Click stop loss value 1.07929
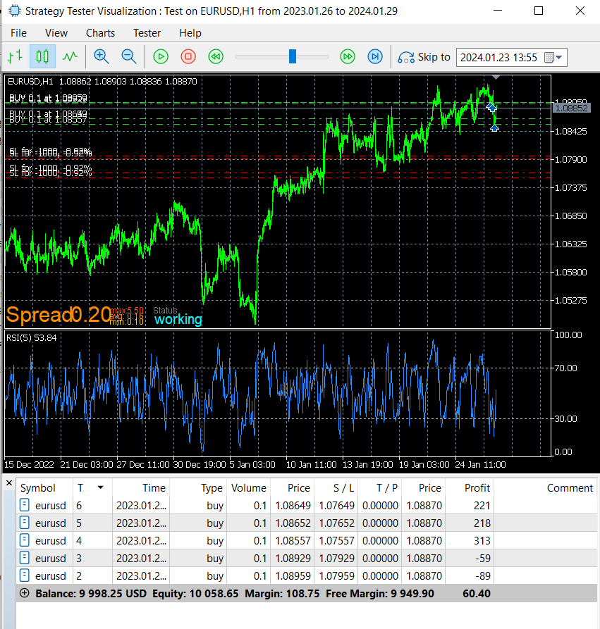The image size is (600, 629). point(336,559)
